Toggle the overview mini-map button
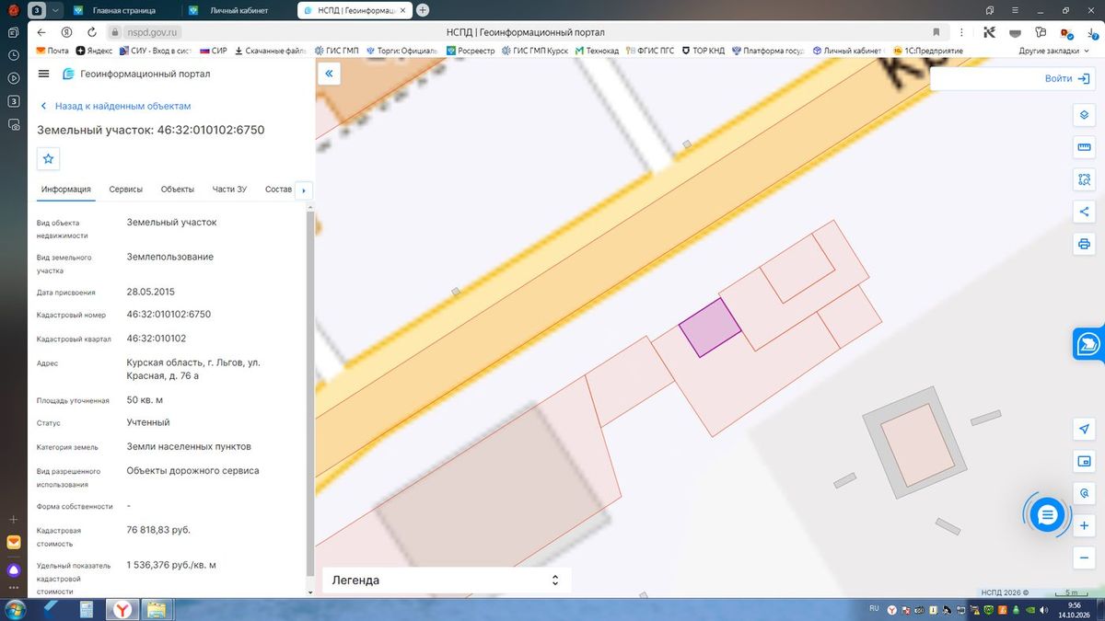Screen dimensions: 1105x621 click(1084, 461)
